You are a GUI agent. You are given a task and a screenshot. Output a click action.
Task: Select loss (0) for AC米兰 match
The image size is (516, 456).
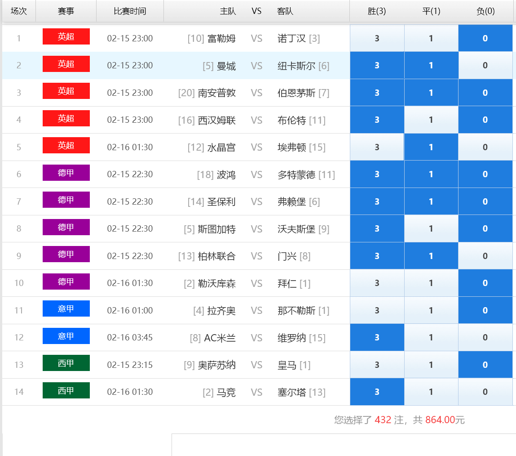point(485,337)
